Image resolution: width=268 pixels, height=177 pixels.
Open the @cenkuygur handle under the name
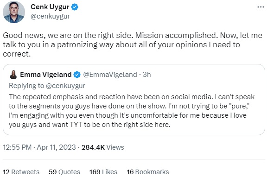pos(50,16)
